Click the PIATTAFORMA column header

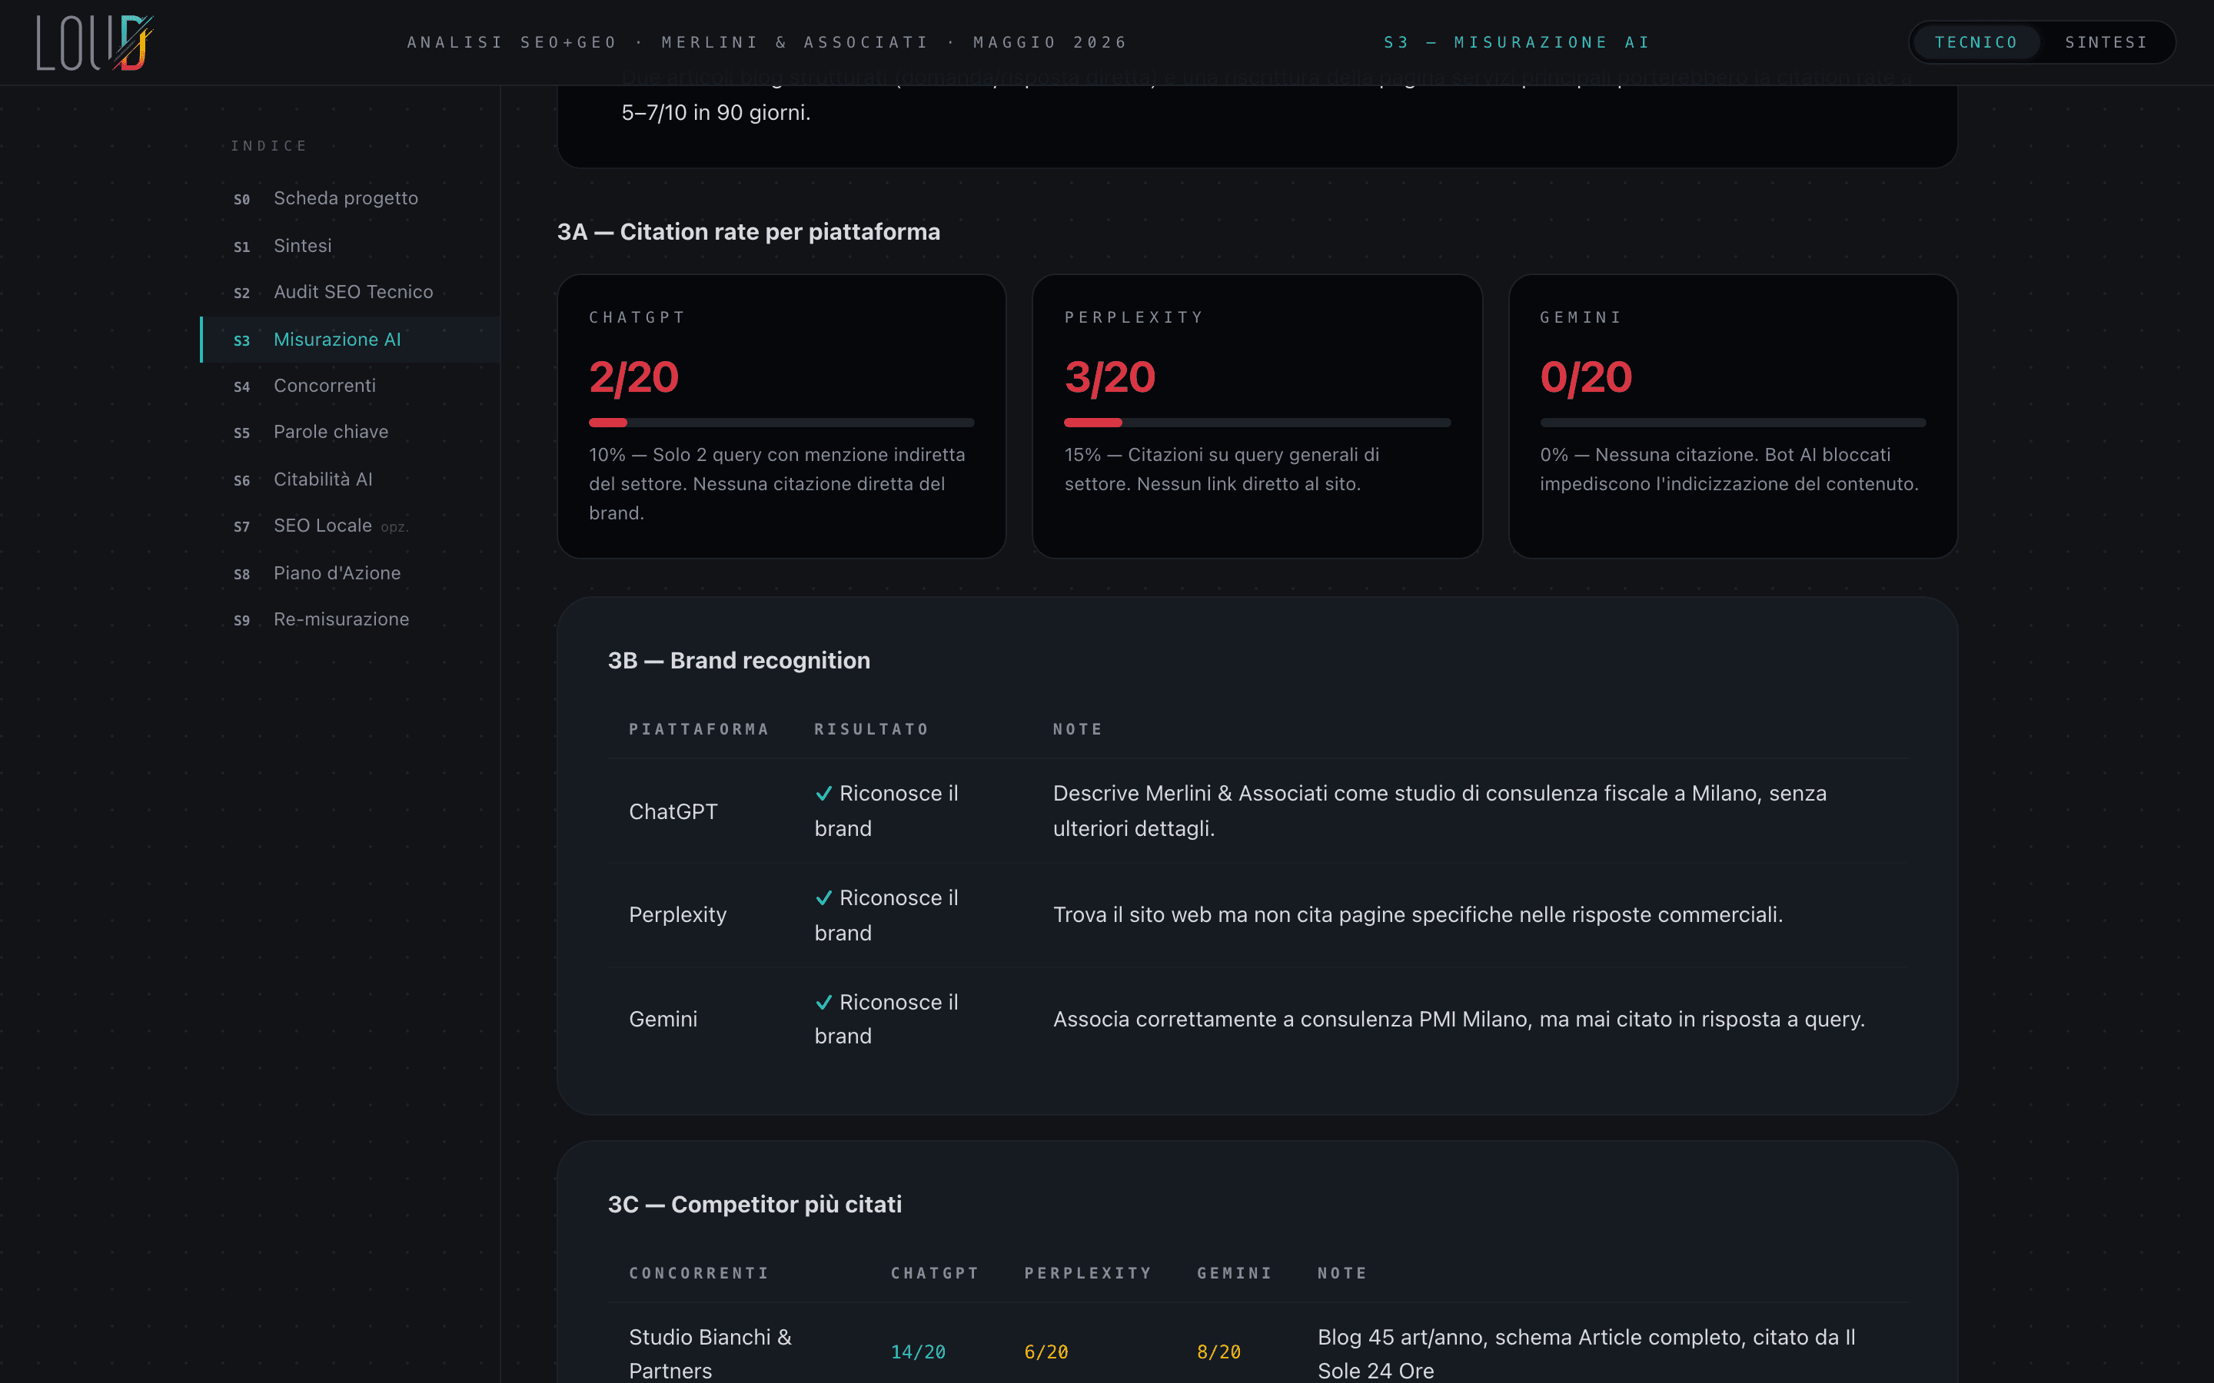coord(699,729)
